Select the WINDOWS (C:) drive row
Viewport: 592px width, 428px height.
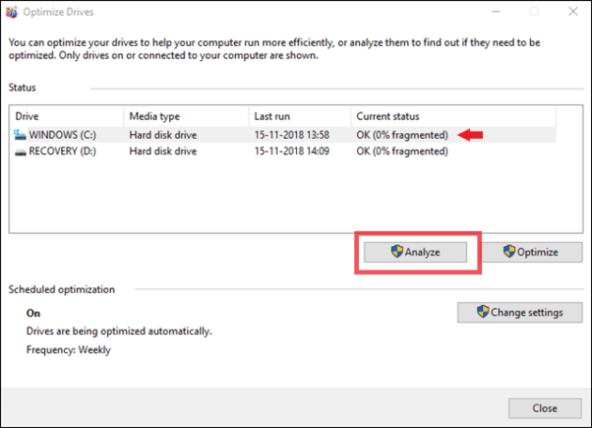[285, 134]
